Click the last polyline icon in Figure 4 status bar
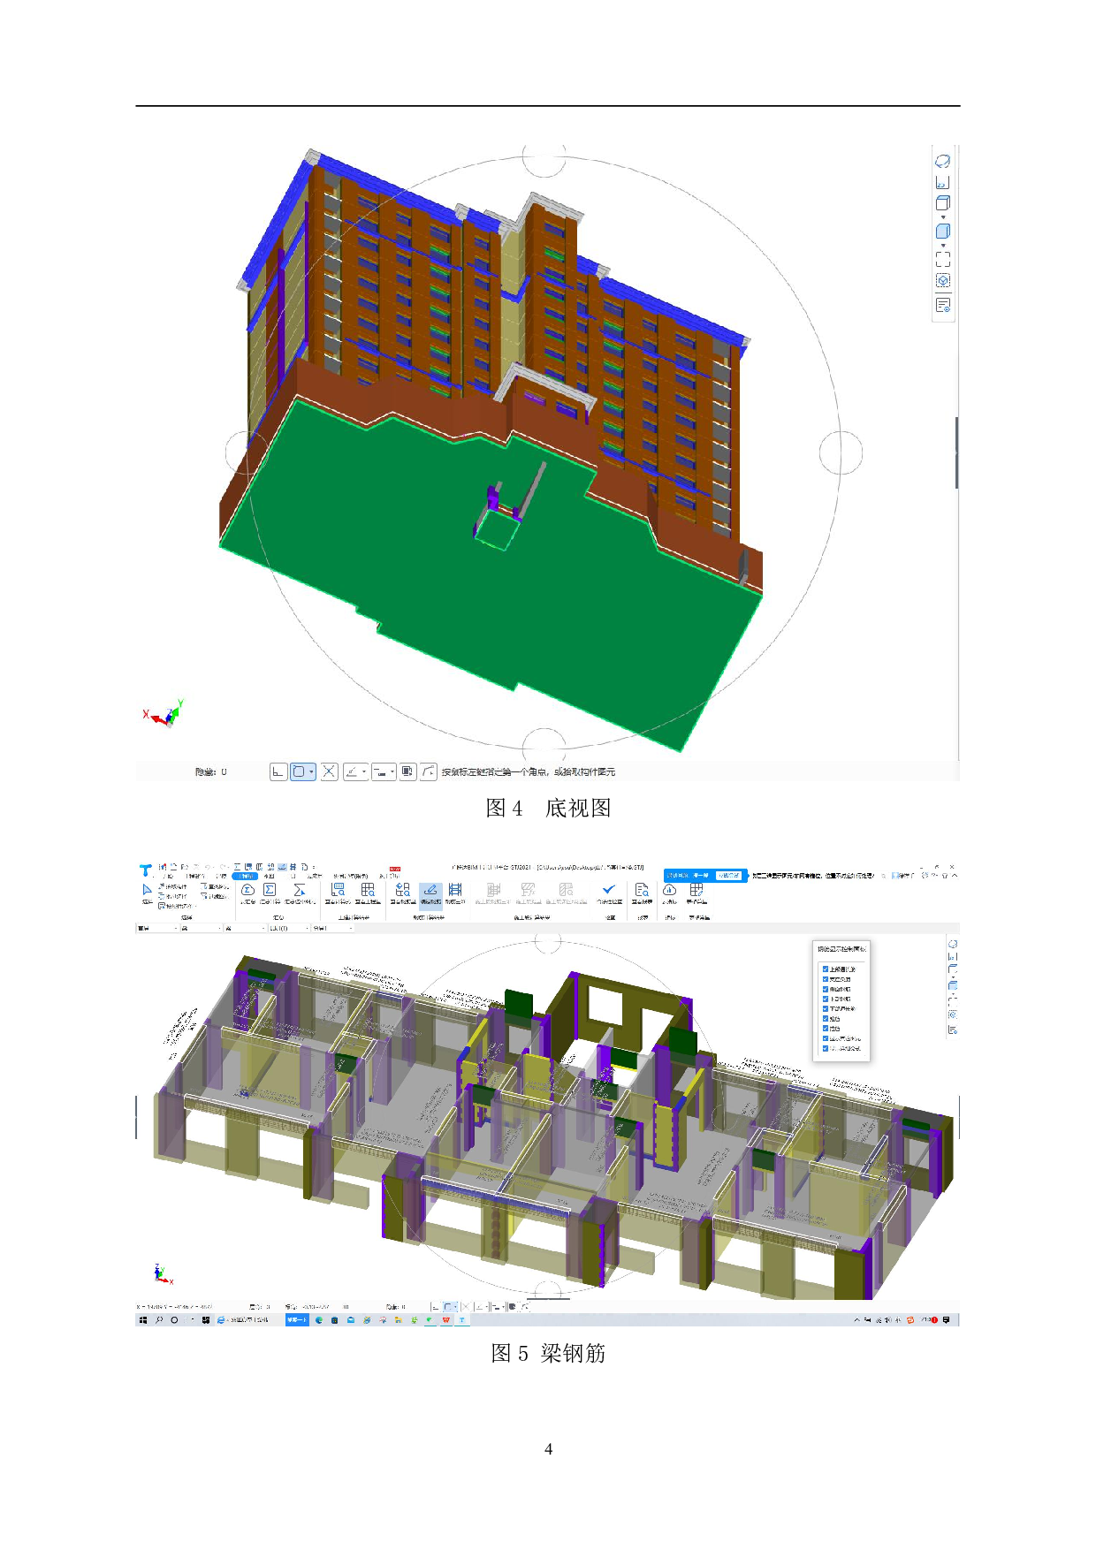 coord(428,771)
